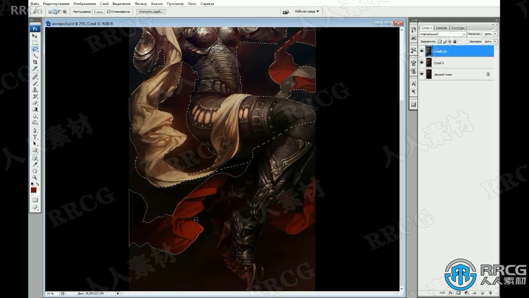Select the History Brush tool
Screen dimensions: 529x298
point(35,96)
